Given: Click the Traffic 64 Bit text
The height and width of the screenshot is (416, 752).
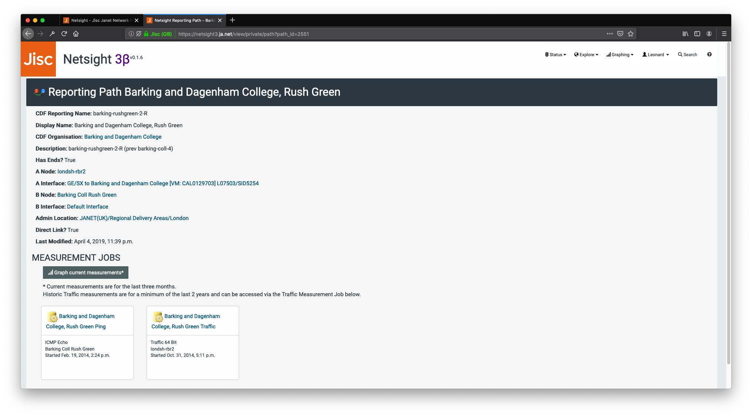Looking at the screenshot, I should [164, 342].
